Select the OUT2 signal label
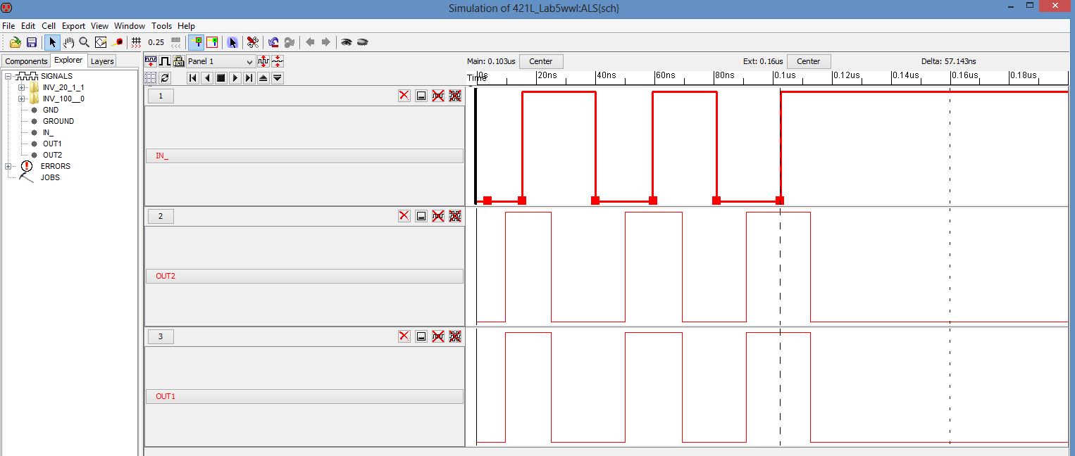This screenshot has width=1075, height=456. (304, 276)
